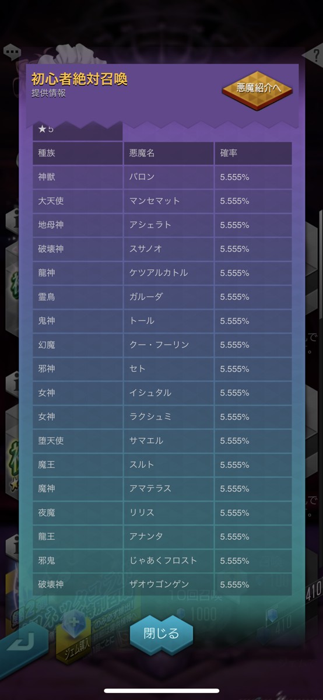Close the dialog with 閉じる

point(161,633)
